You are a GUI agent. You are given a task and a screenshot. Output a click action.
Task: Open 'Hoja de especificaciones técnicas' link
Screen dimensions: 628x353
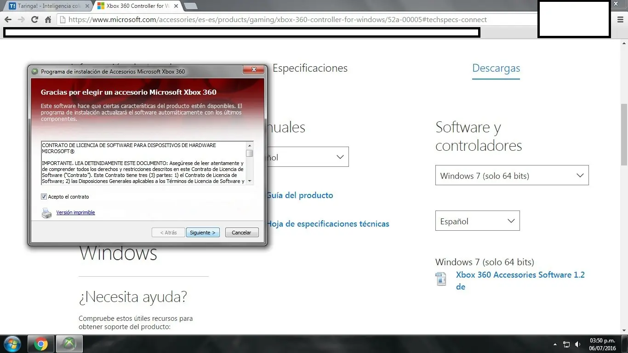coord(328,224)
